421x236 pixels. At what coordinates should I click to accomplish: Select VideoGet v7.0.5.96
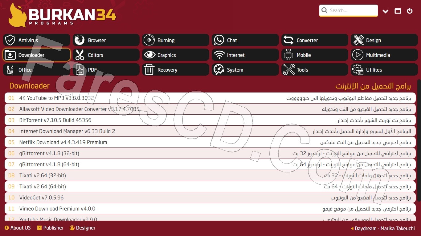tap(210, 198)
